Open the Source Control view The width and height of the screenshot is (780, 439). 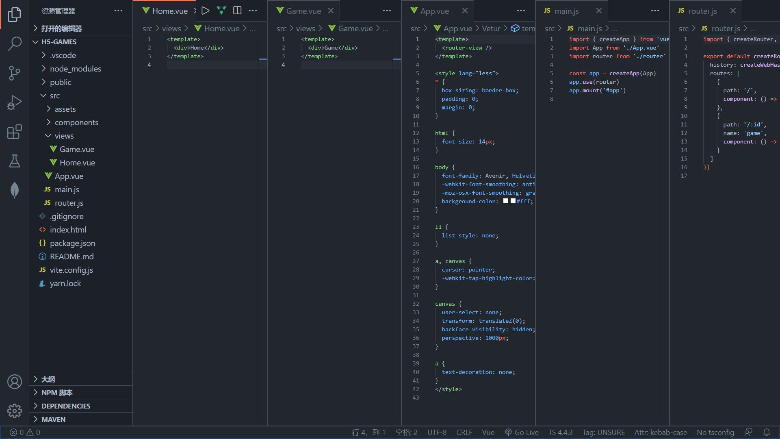pos(15,73)
